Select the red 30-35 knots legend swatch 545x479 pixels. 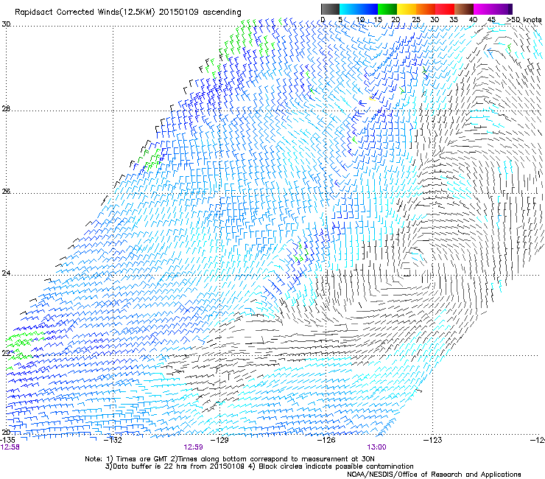click(x=445, y=9)
